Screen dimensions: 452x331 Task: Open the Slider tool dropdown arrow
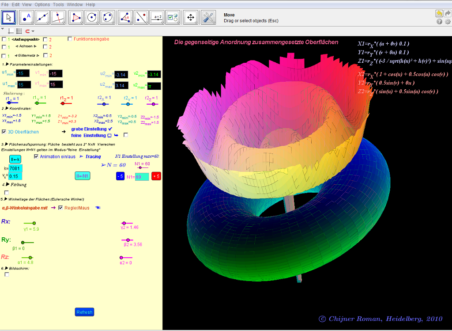click(163, 22)
